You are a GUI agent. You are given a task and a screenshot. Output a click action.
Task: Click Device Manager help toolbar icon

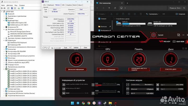pos(12,8)
